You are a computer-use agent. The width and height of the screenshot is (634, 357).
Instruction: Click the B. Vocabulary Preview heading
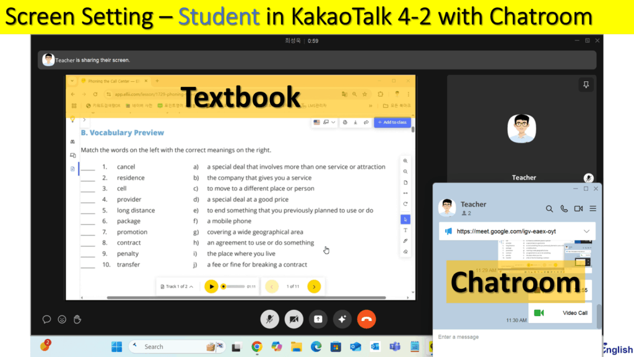pyautogui.click(x=122, y=133)
